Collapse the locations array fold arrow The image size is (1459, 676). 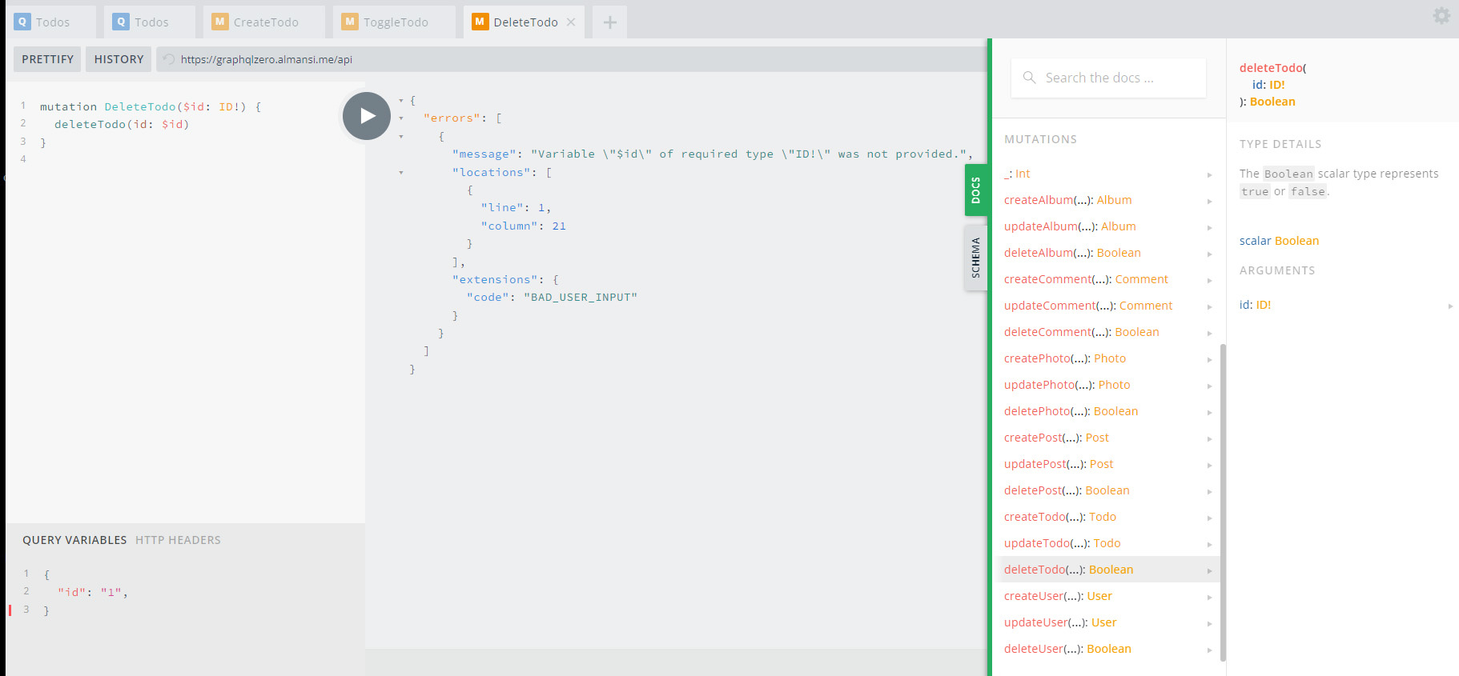point(401,173)
